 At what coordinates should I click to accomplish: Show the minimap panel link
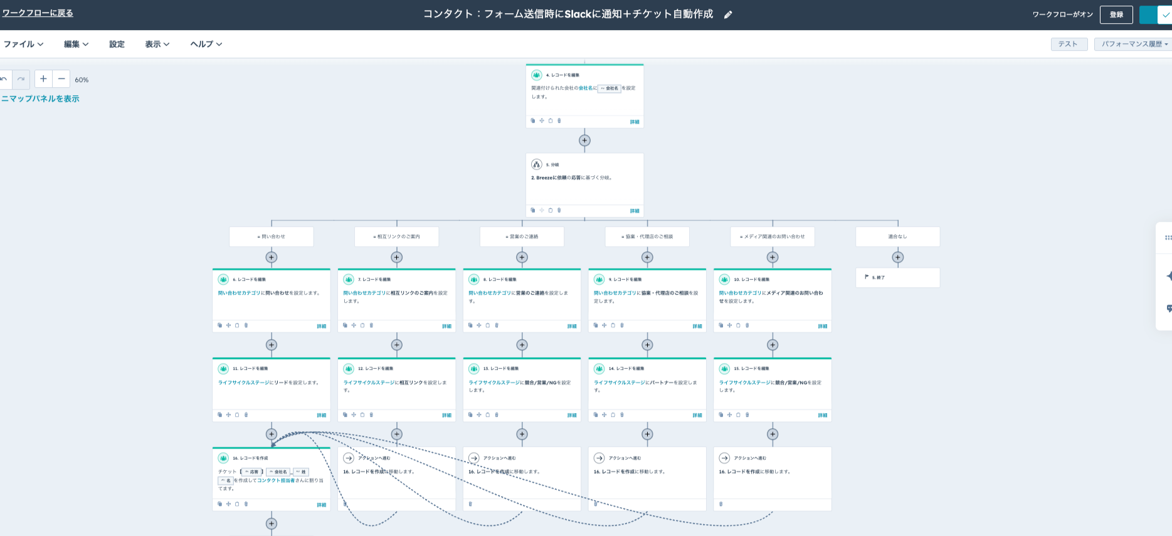(40, 98)
